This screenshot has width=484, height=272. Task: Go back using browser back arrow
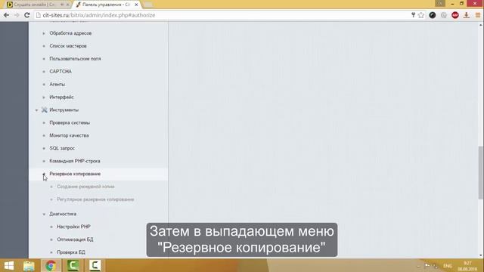[6, 15]
